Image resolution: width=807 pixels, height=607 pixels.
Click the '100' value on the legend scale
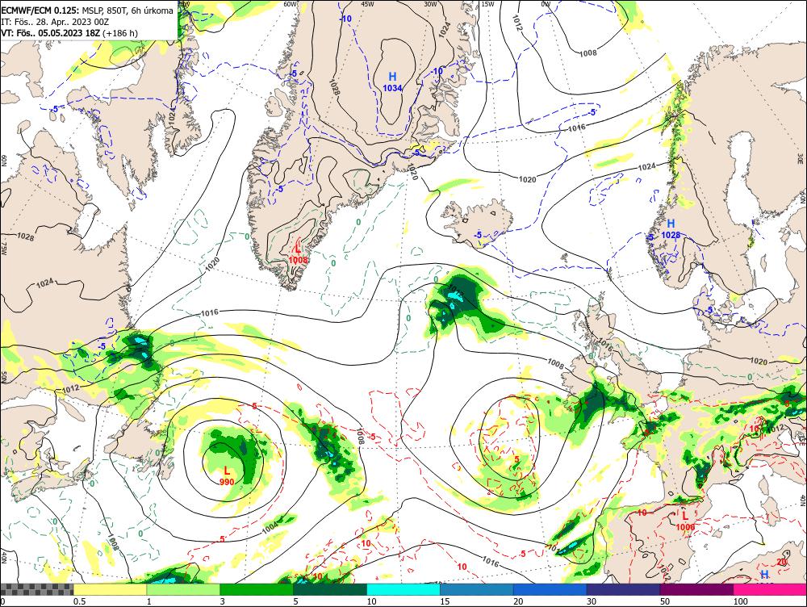pyautogui.click(x=740, y=601)
